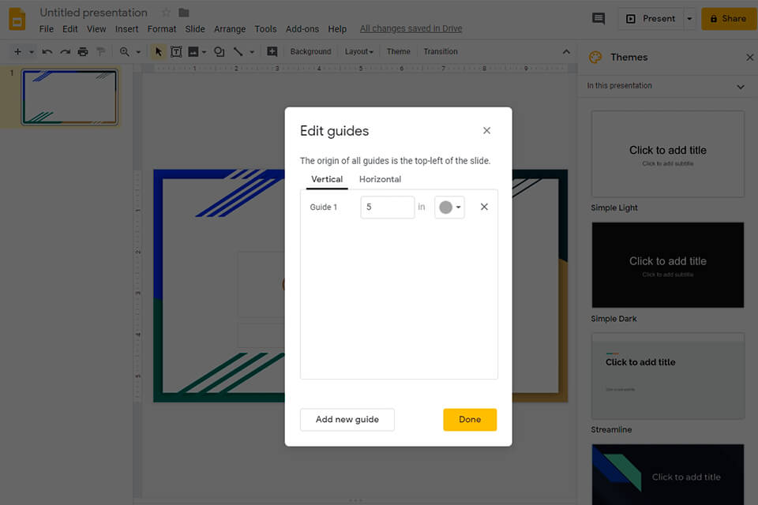Choose the Simple Dark theme thumbnail

(x=667, y=265)
